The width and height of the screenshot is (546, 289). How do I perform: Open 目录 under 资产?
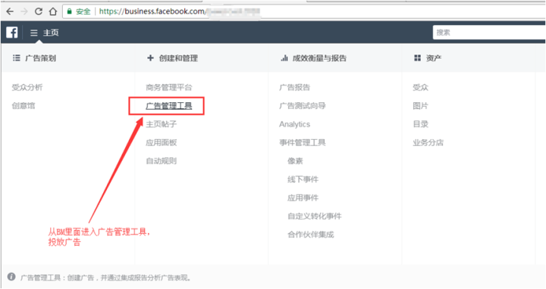coord(420,124)
